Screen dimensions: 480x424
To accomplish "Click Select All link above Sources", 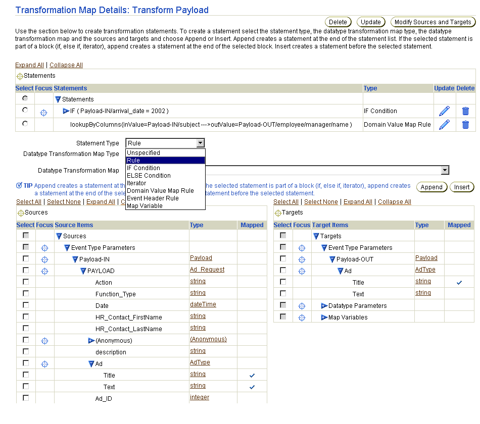I will pyautogui.click(x=29, y=201).
